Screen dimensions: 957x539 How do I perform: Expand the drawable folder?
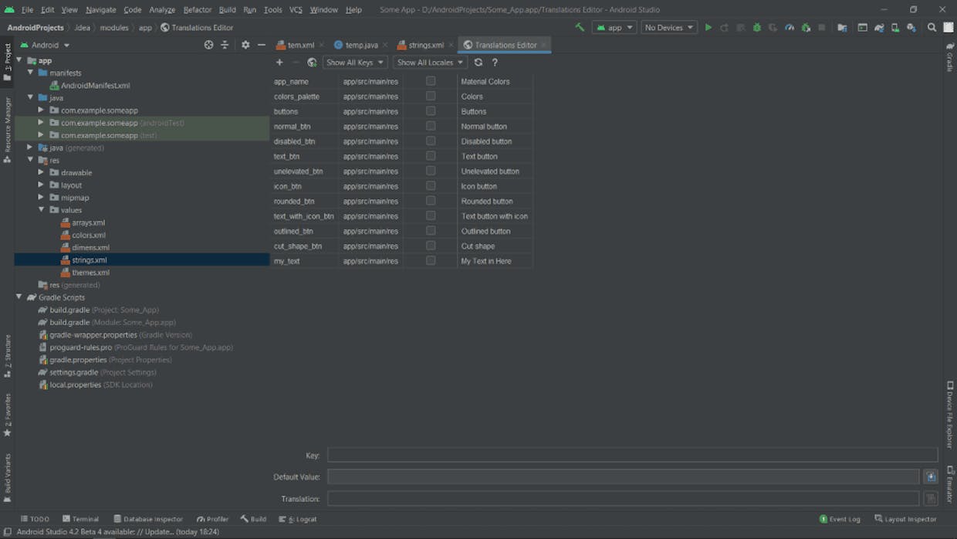tap(41, 172)
